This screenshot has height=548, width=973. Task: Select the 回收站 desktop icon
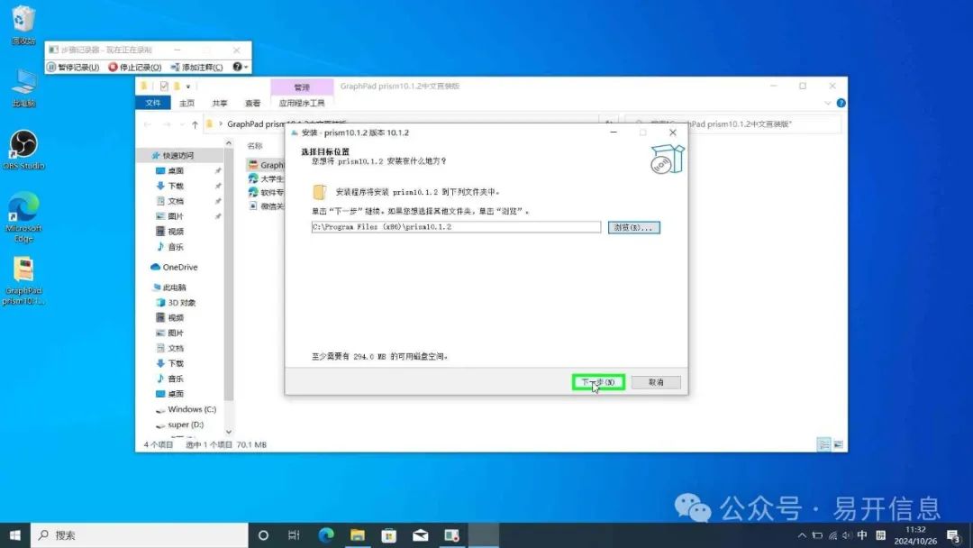pos(23,25)
